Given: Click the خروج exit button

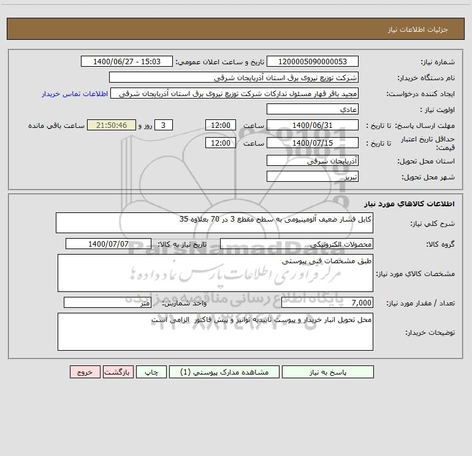Looking at the screenshot, I should [x=85, y=372].
